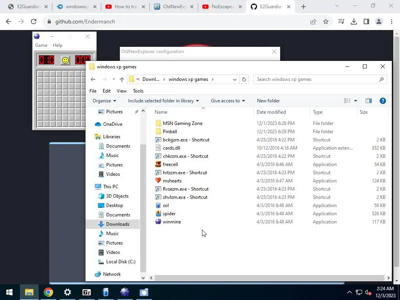Open the Organize dropdown

coord(104,101)
